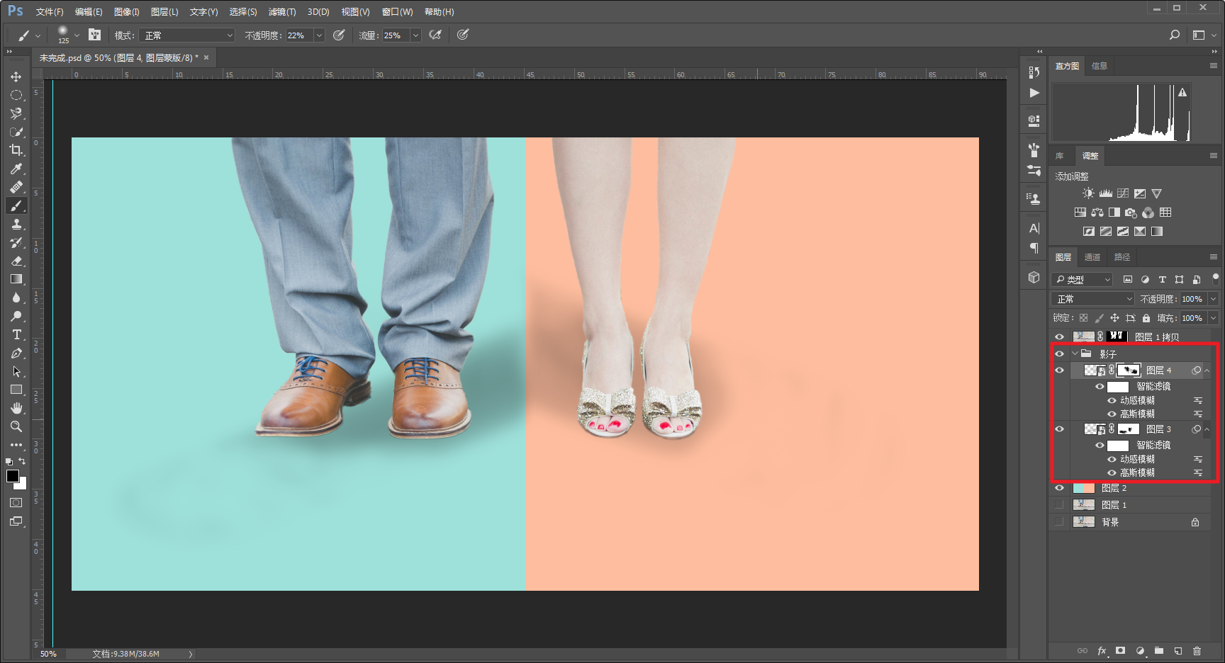This screenshot has width=1225, height=663.
Task: Hide the 图层 2 layer
Action: click(x=1059, y=488)
